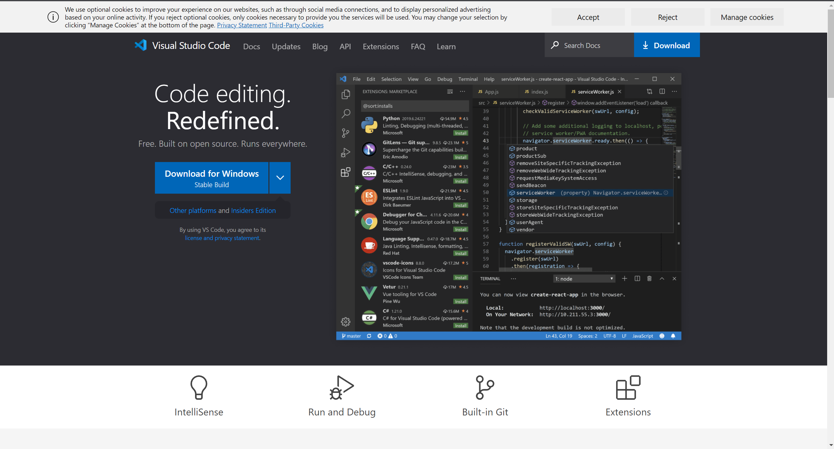This screenshot has height=449, width=834.
Task: Click the Visual Studio Code logo icon
Action: (141, 45)
